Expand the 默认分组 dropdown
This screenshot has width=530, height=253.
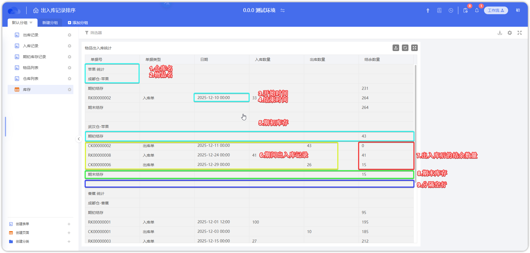click(31, 23)
